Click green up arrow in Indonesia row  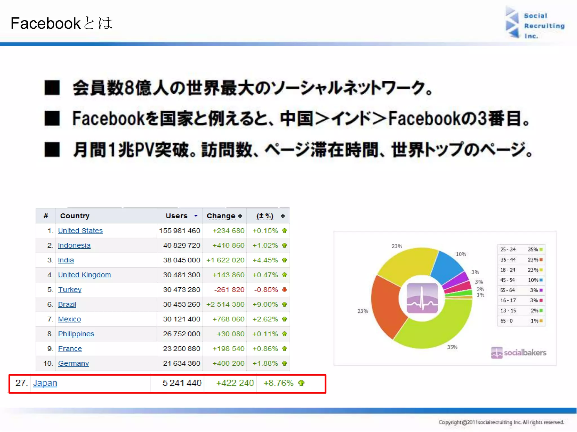coord(285,245)
